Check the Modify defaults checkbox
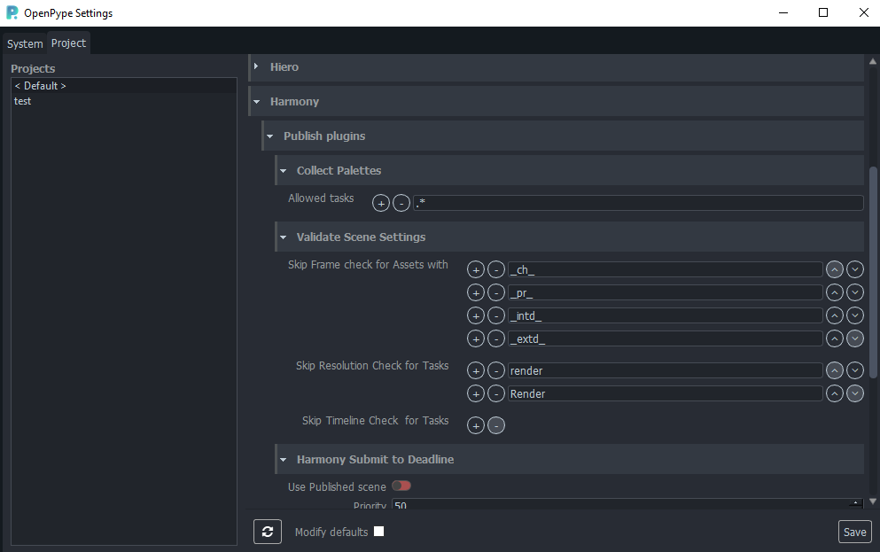Screen dimensions: 880x552 pyautogui.click(x=378, y=532)
